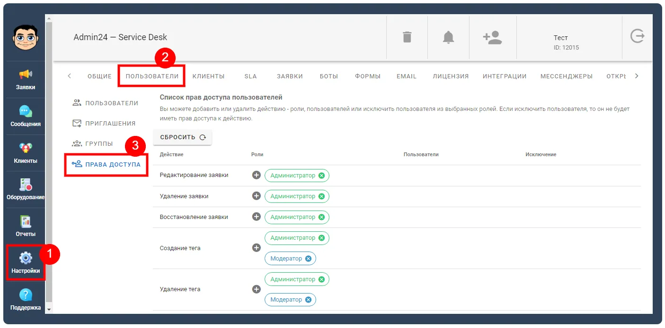This screenshot has width=665, height=328.
Task: Add a role to Редактирование заявки
Action: click(x=257, y=175)
